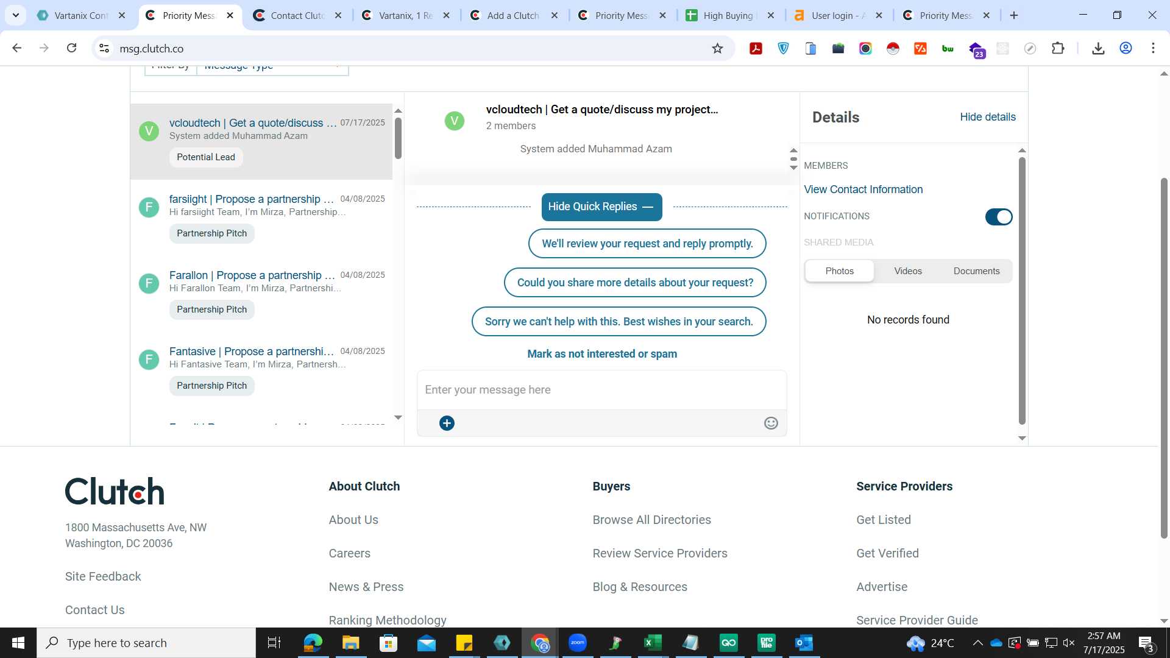Viewport: 1170px width, 658px height.
Task: Open Sticky Notes from the taskbar
Action: 464,643
